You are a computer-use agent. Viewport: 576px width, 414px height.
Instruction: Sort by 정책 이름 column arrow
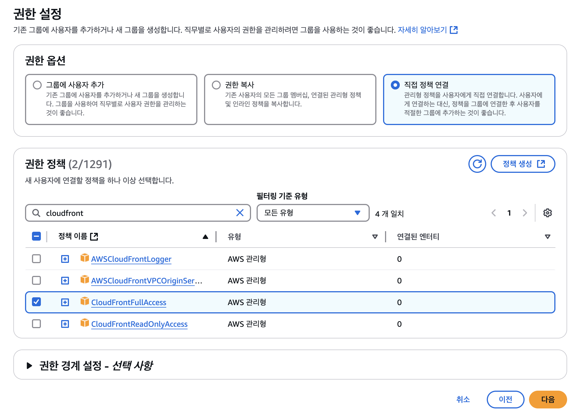(205, 237)
